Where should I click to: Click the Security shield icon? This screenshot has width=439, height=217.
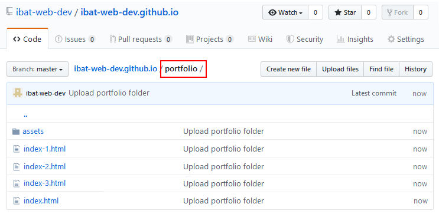(290, 40)
